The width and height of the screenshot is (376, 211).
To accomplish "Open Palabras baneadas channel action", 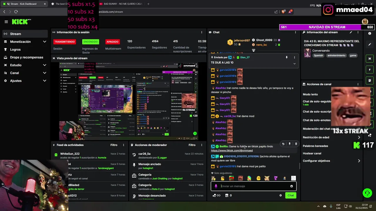I will (315, 146).
